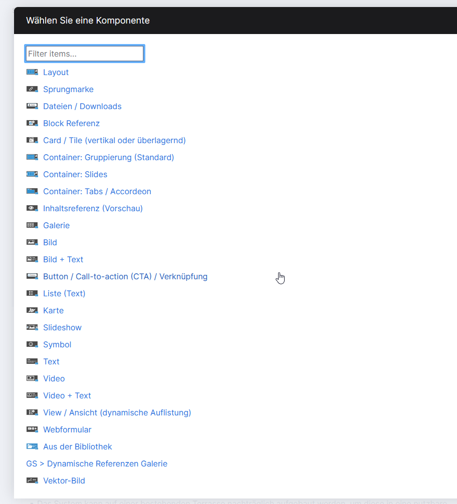The width and height of the screenshot is (457, 504).
Task: Click the Layout component icon
Action: pos(32,72)
